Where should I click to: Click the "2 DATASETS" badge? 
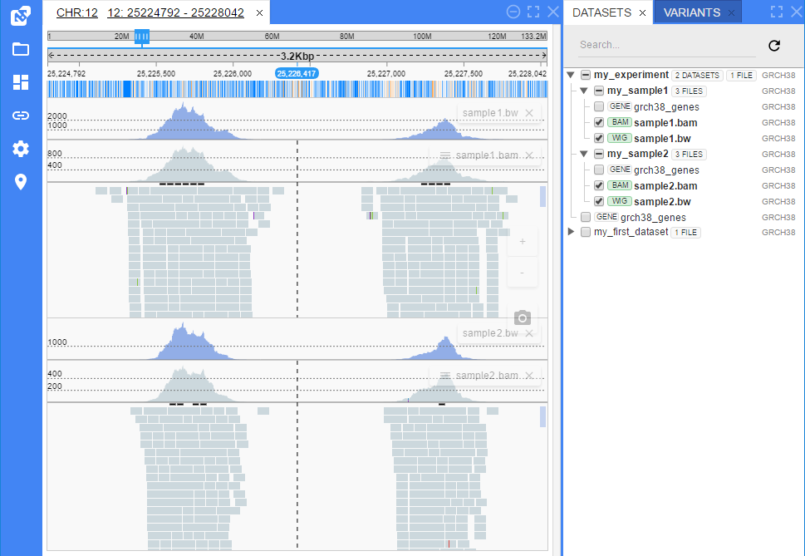tap(697, 76)
